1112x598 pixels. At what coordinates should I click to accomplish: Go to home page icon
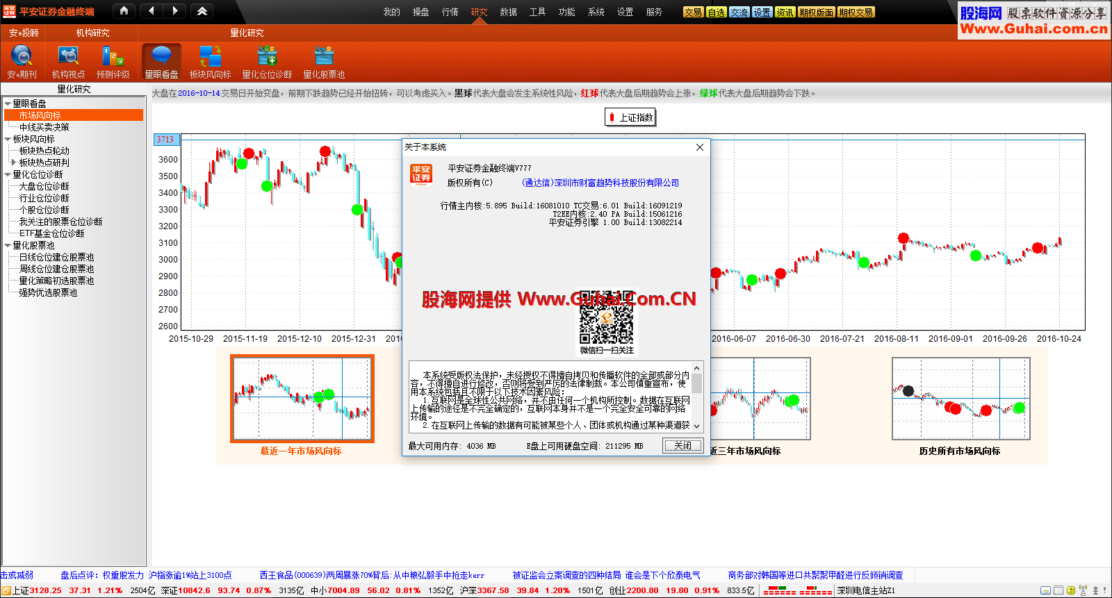point(124,10)
